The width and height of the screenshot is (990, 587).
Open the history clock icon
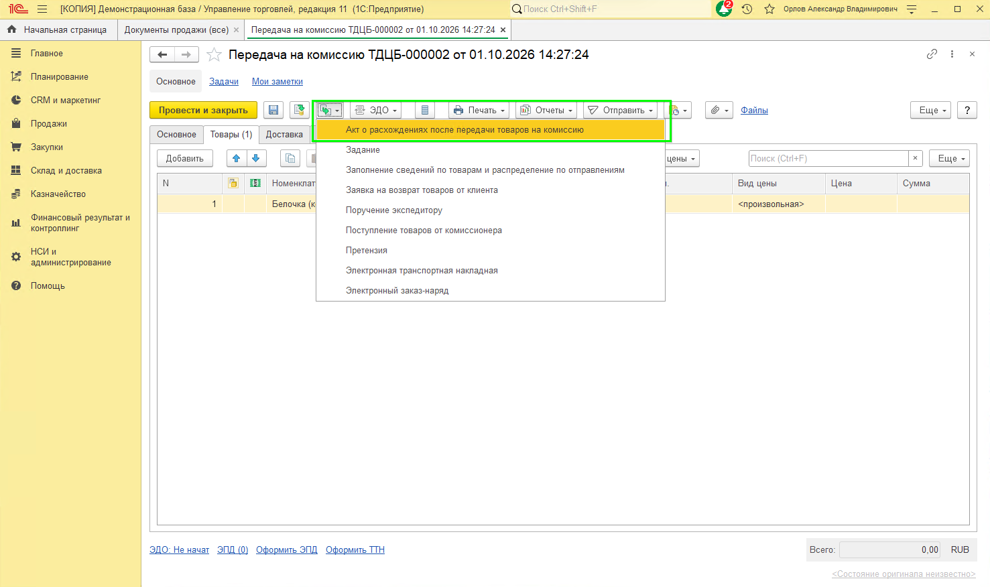[x=747, y=9]
